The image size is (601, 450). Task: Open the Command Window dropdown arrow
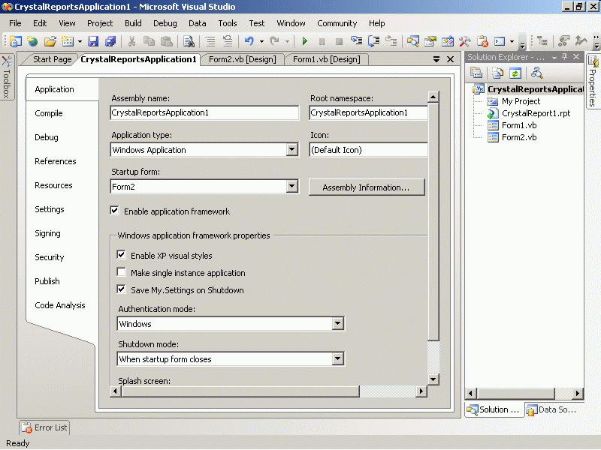[x=512, y=41]
